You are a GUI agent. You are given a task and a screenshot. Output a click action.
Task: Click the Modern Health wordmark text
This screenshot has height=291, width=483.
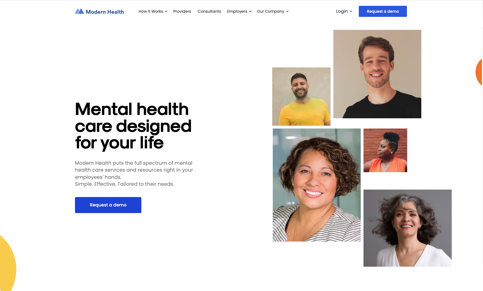coord(105,12)
